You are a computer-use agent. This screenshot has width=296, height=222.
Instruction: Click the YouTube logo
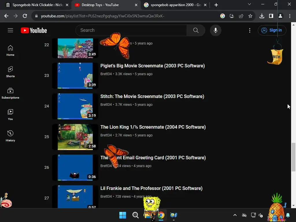coord(34,30)
